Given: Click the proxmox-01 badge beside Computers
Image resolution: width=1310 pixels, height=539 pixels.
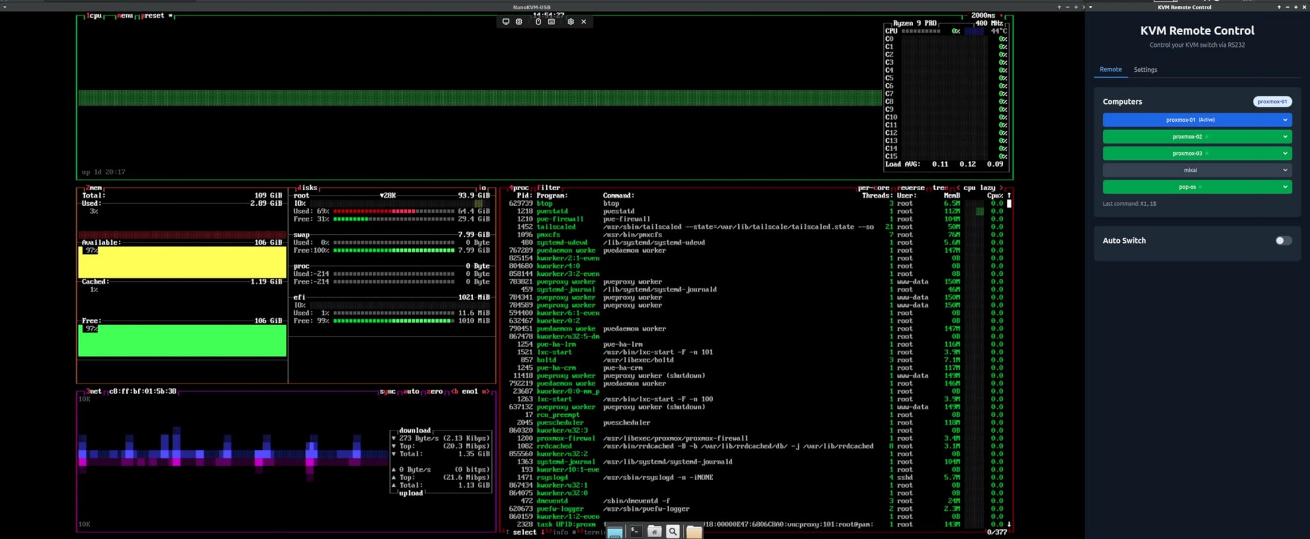Looking at the screenshot, I should coord(1272,102).
